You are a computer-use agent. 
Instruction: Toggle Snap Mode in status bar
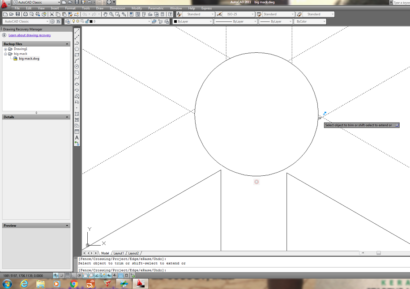(61, 276)
